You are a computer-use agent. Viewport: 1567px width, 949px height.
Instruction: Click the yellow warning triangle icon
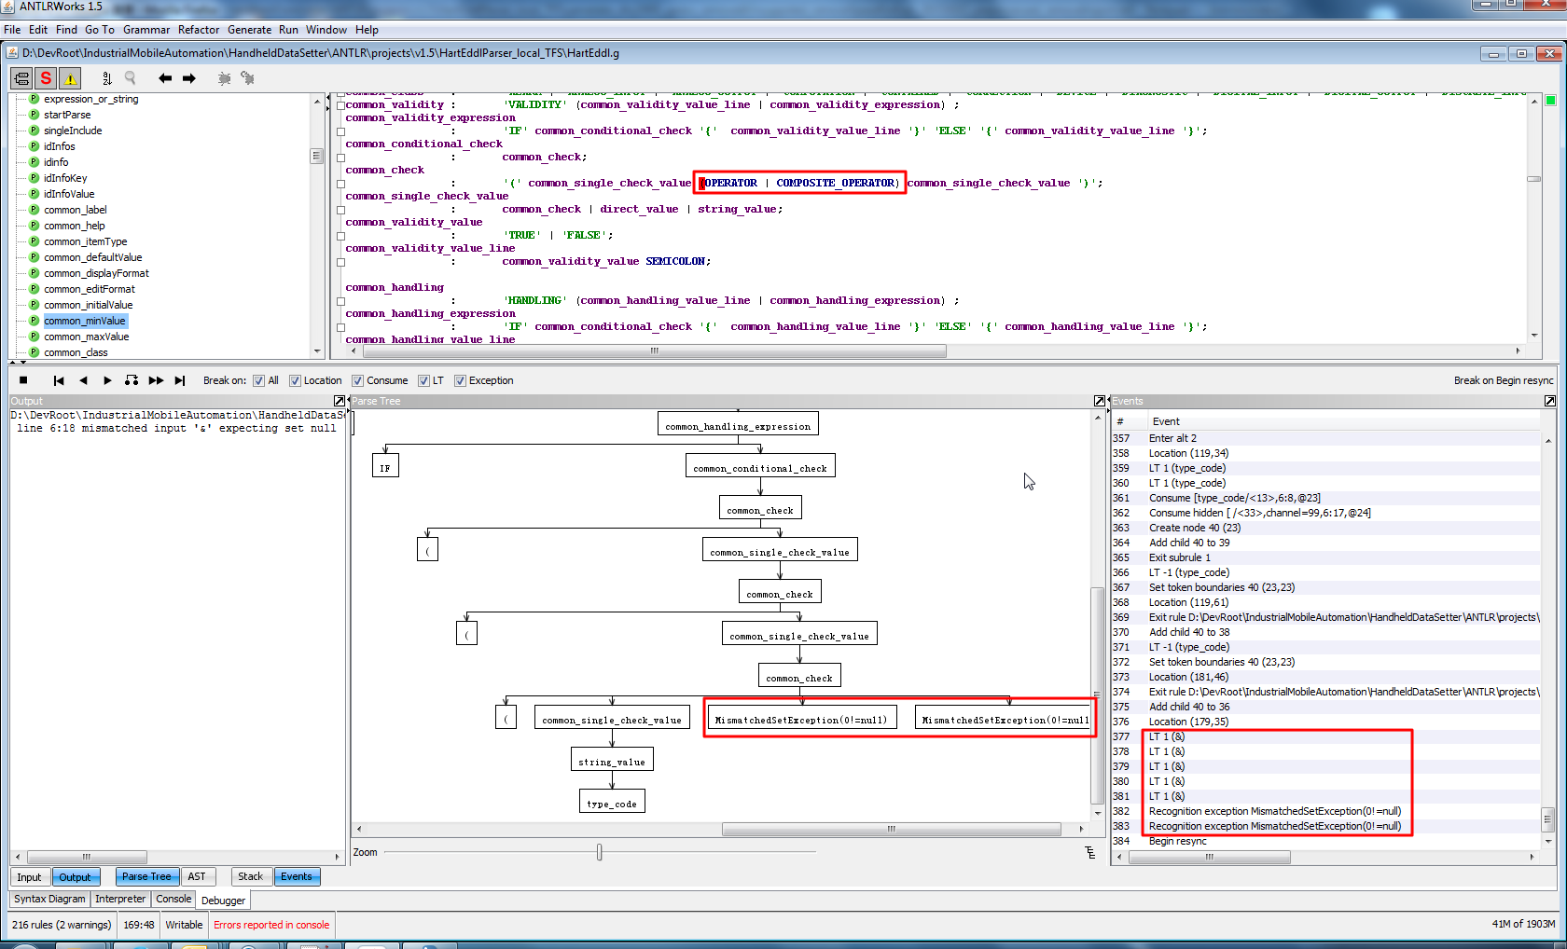click(70, 78)
